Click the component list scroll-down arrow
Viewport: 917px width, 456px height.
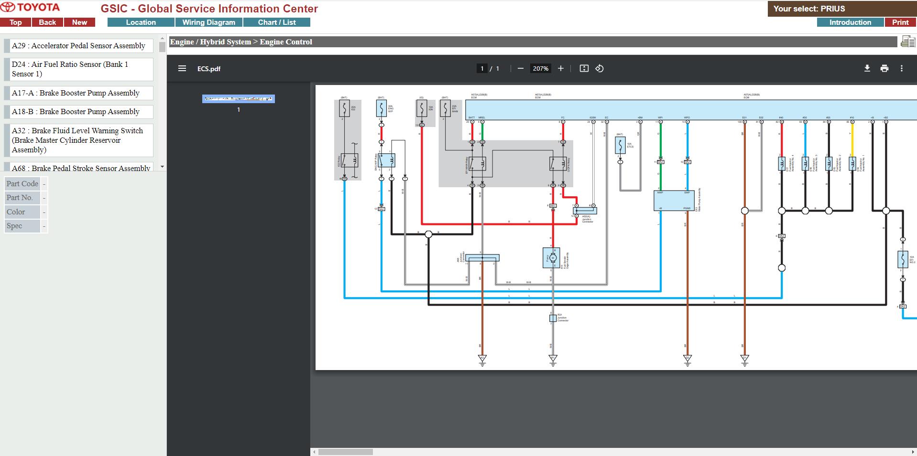[x=162, y=167]
